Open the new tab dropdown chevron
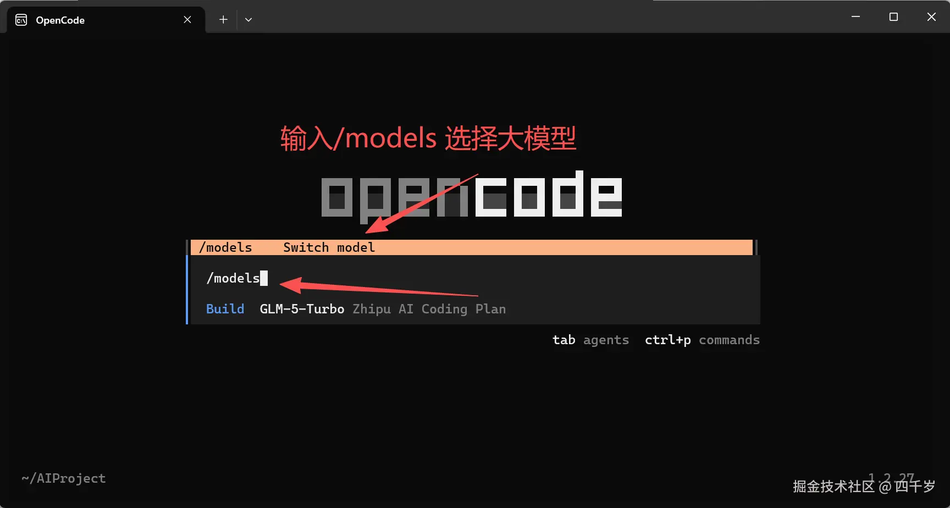This screenshot has width=950, height=508. tap(248, 19)
